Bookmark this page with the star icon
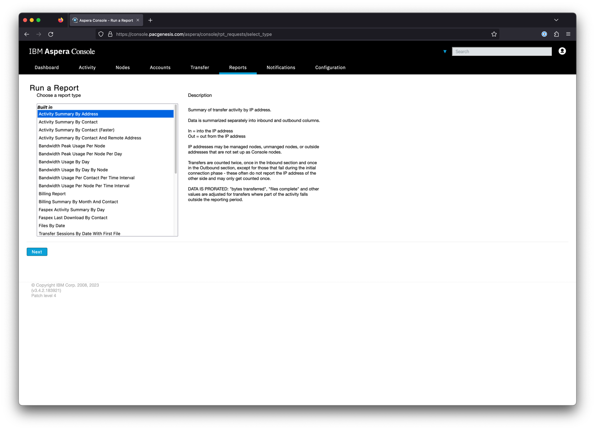The image size is (595, 430). tap(494, 34)
